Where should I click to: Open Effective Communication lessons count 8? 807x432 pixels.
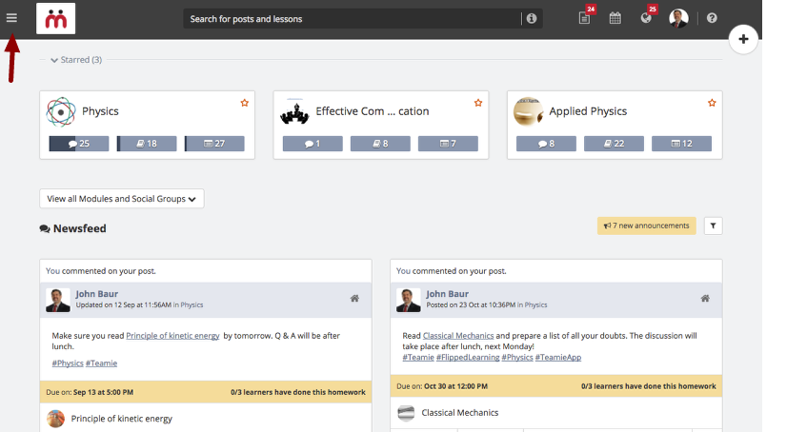point(380,144)
